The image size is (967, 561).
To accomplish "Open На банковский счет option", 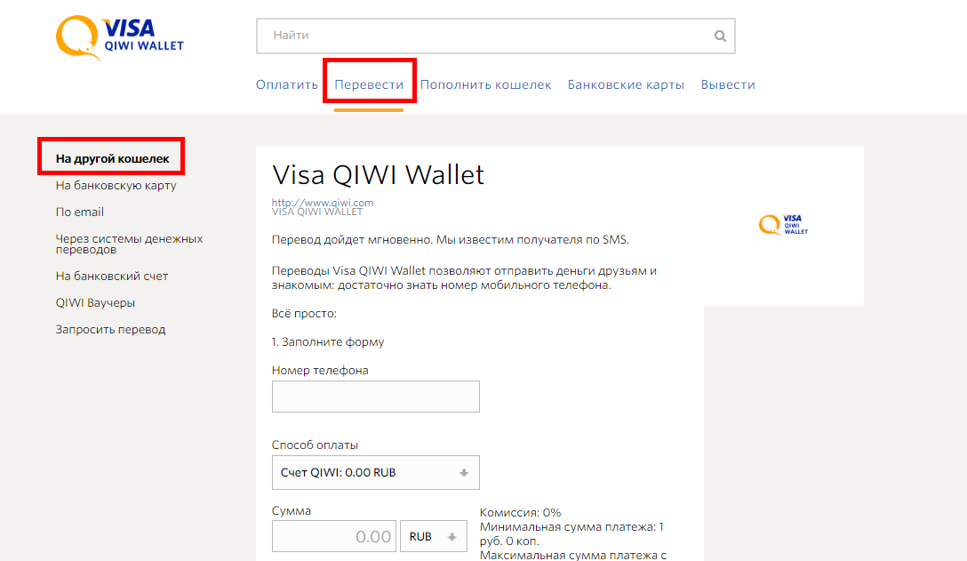I will [112, 276].
